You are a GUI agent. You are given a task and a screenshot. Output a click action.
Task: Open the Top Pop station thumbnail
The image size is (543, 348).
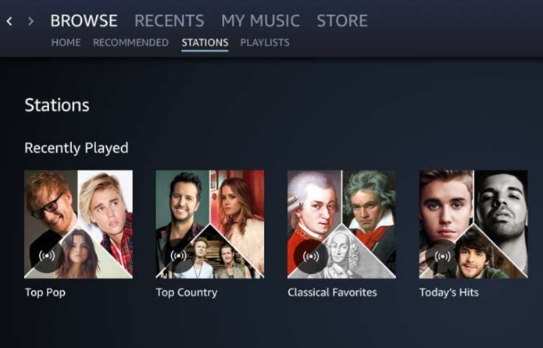coord(79,224)
